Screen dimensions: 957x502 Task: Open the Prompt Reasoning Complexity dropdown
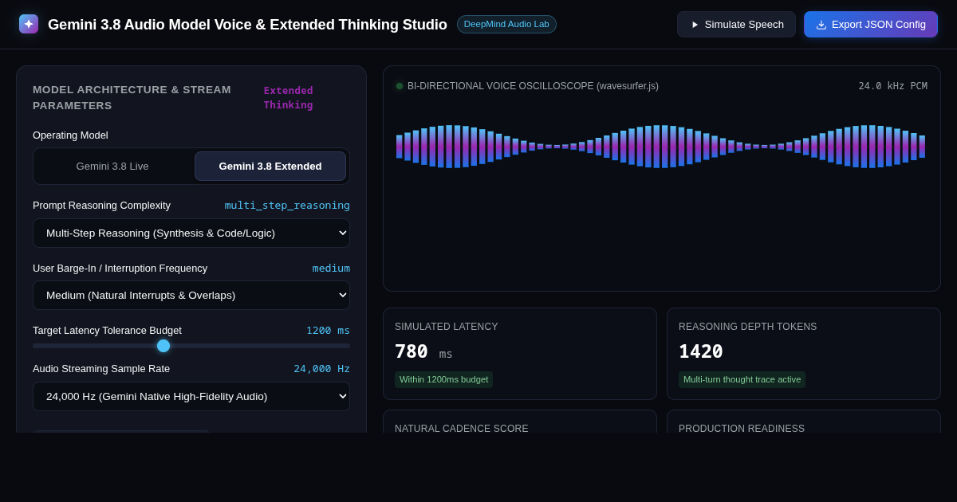pyautogui.click(x=191, y=233)
